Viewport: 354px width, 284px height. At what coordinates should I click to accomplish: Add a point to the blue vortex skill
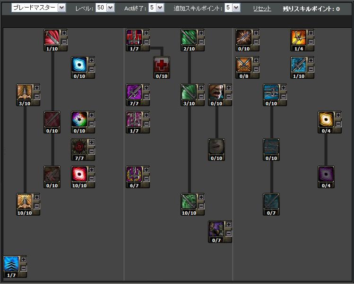click(91, 60)
